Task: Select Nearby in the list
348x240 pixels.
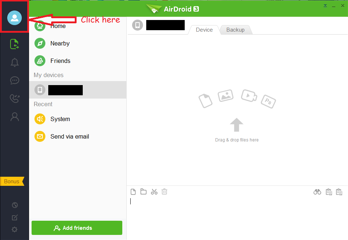Action: pyautogui.click(x=60, y=43)
